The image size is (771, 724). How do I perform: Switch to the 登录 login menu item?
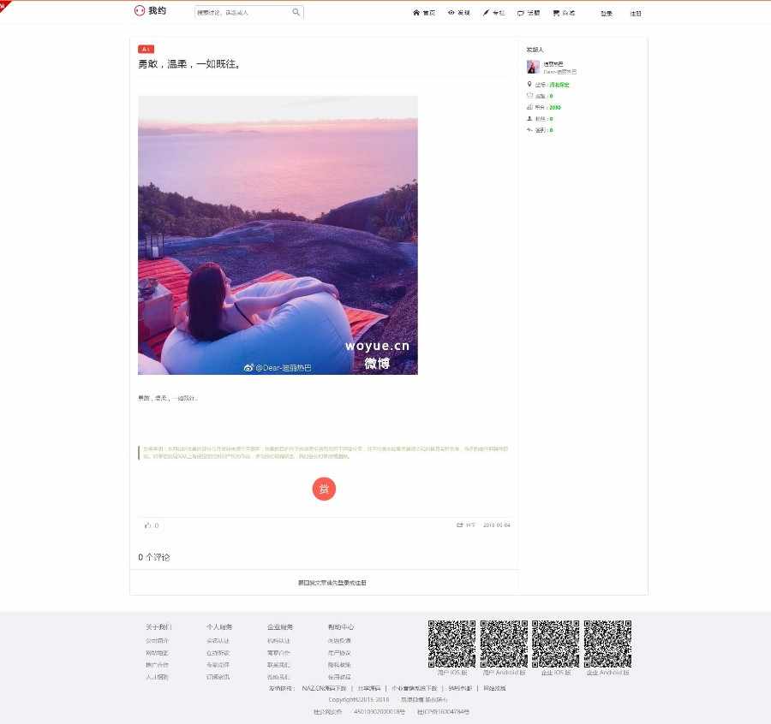click(x=606, y=13)
